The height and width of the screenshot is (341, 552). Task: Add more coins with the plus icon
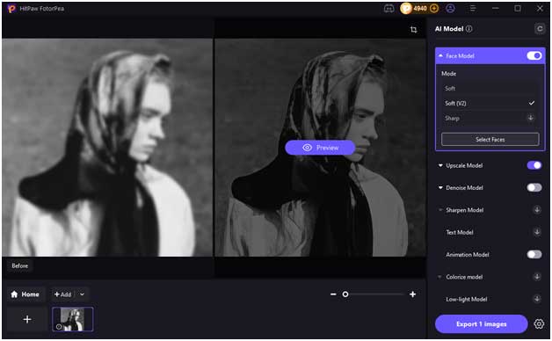click(434, 9)
